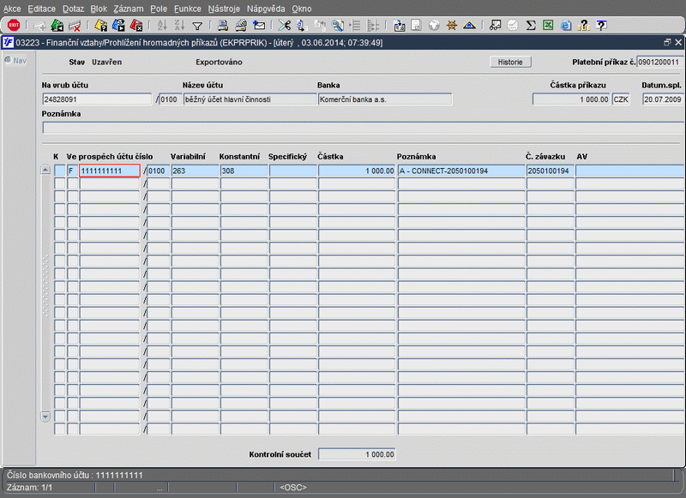Click the greyed document sheet icon
Image resolution: width=686 pixels, height=498 pixels.
[x=416, y=26]
